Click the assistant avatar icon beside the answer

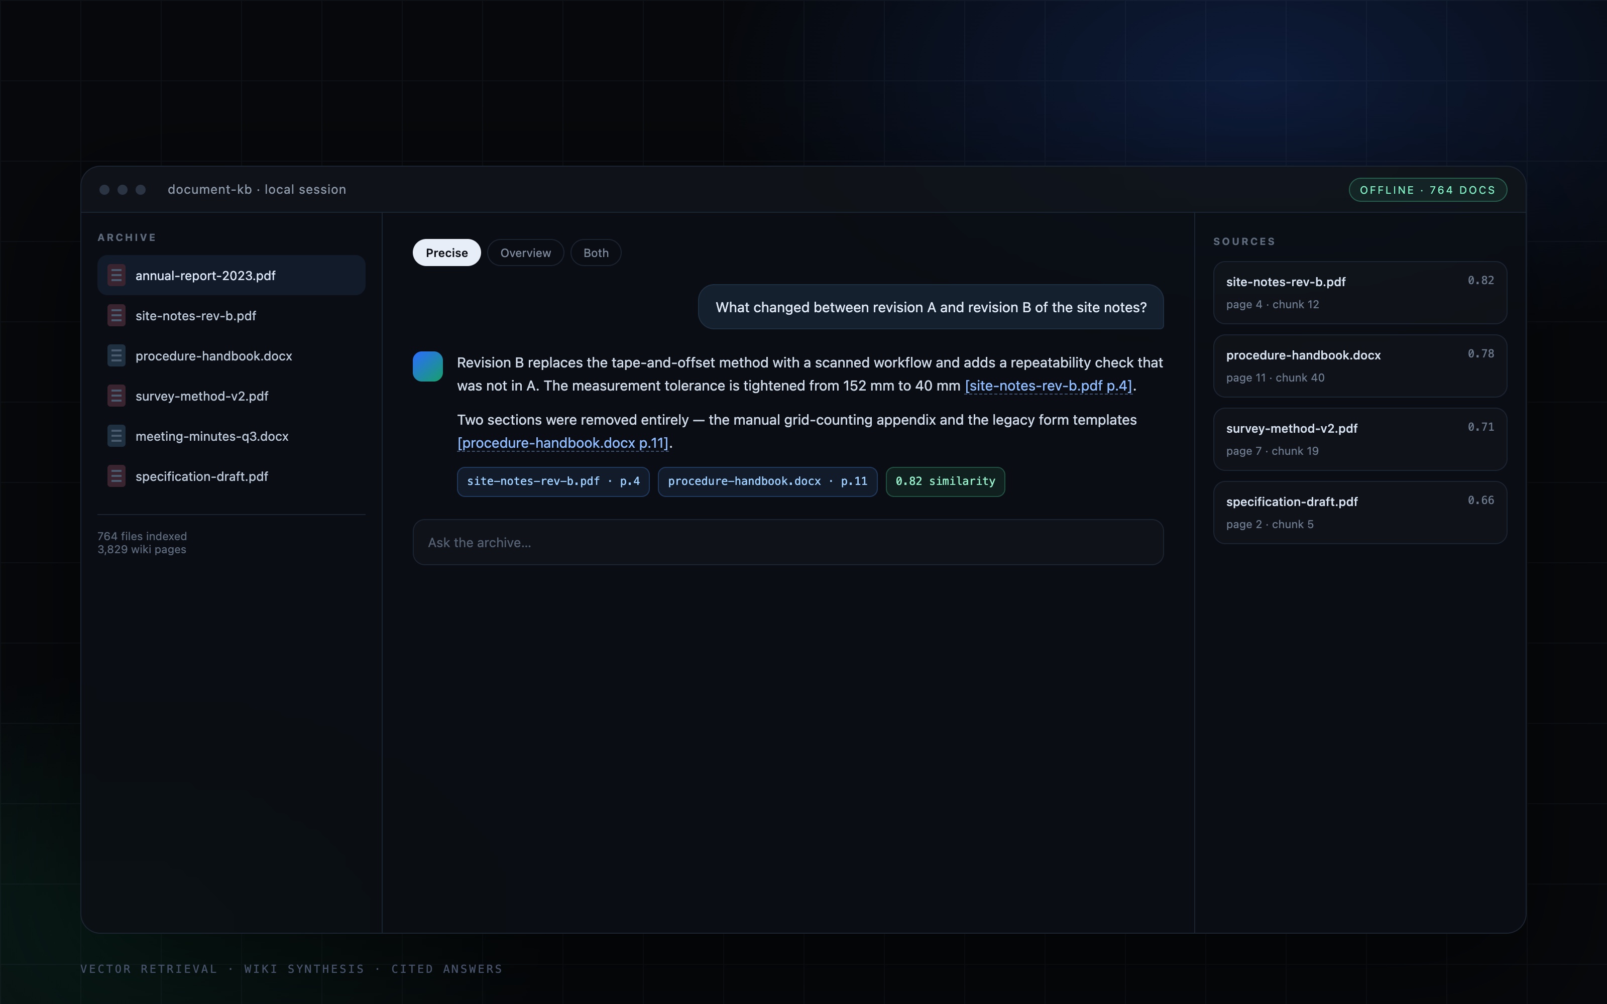(428, 366)
